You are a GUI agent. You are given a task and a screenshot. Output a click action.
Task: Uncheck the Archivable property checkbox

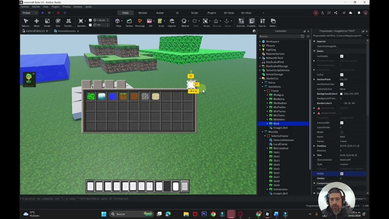[x=342, y=56]
